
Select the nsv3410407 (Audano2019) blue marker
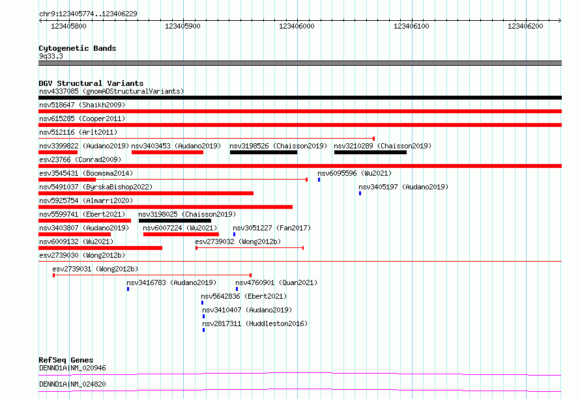(x=203, y=316)
